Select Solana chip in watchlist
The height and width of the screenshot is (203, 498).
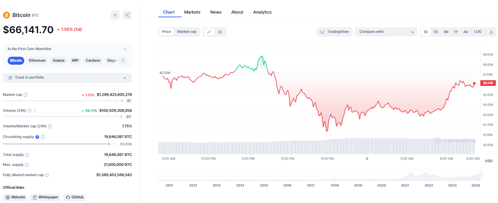59,61
